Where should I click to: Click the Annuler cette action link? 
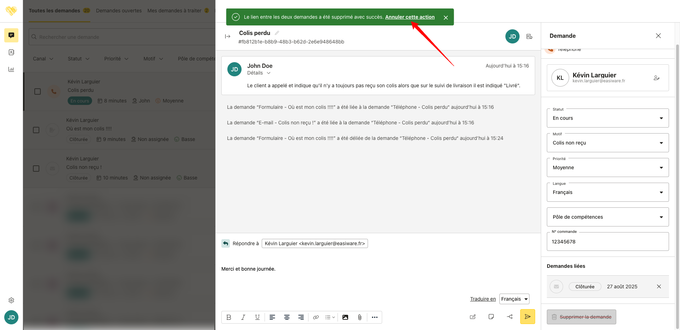pyautogui.click(x=410, y=17)
